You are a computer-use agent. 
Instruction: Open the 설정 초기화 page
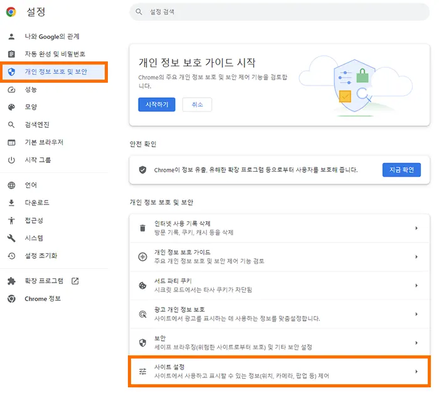pos(41,256)
